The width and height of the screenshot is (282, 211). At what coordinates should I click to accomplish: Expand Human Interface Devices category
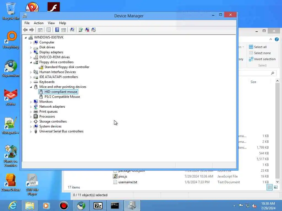[31, 72]
